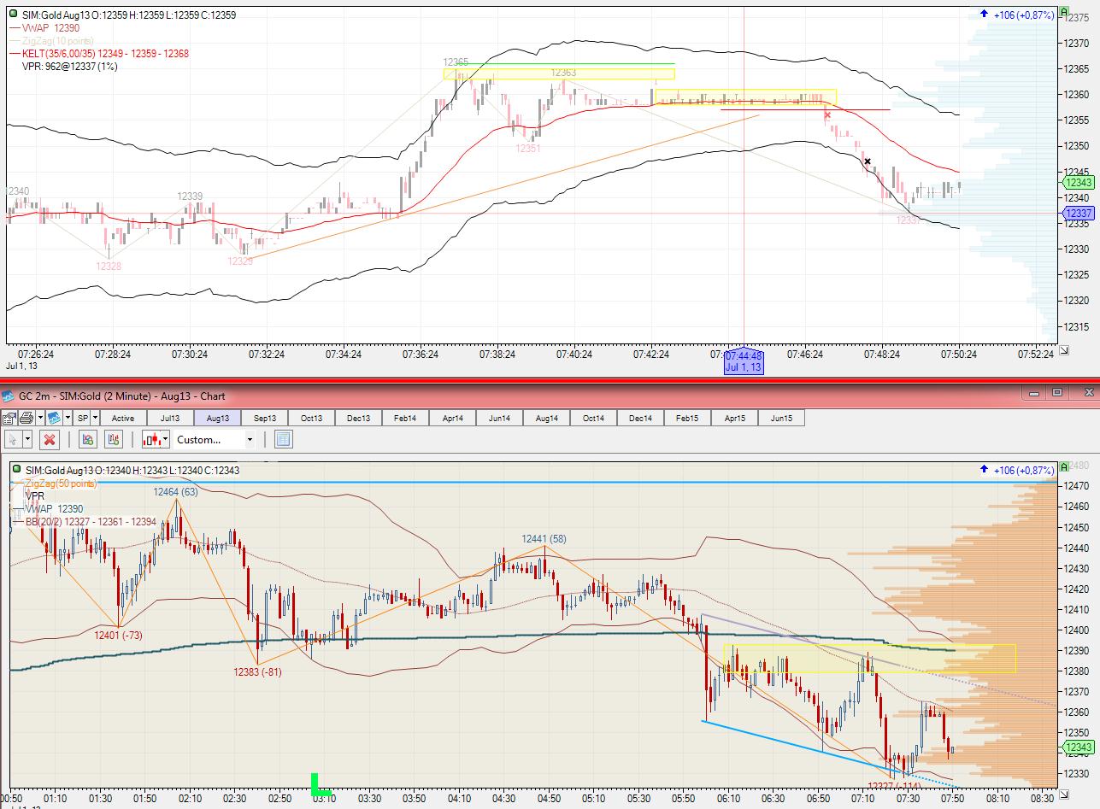Click the 12441 (58) swing high label
Screen dimensions: 1100x809
coord(544,539)
